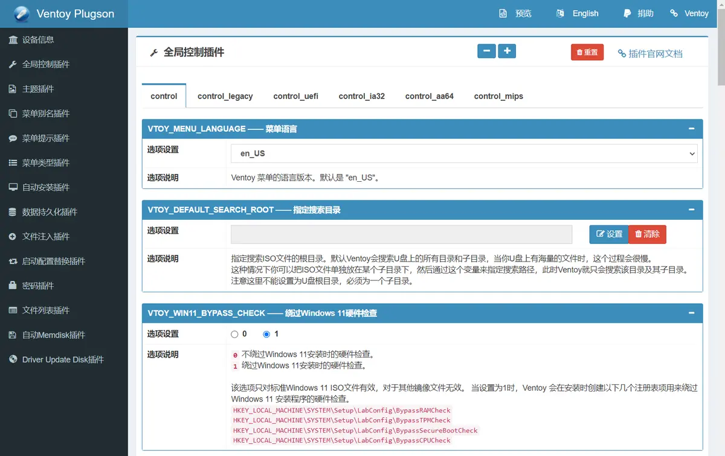This screenshot has height=456, width=725.
Task: Collapse the VTOY_DEFAULT_SEARCH_ROOT panel
Action: pos(691,210)
